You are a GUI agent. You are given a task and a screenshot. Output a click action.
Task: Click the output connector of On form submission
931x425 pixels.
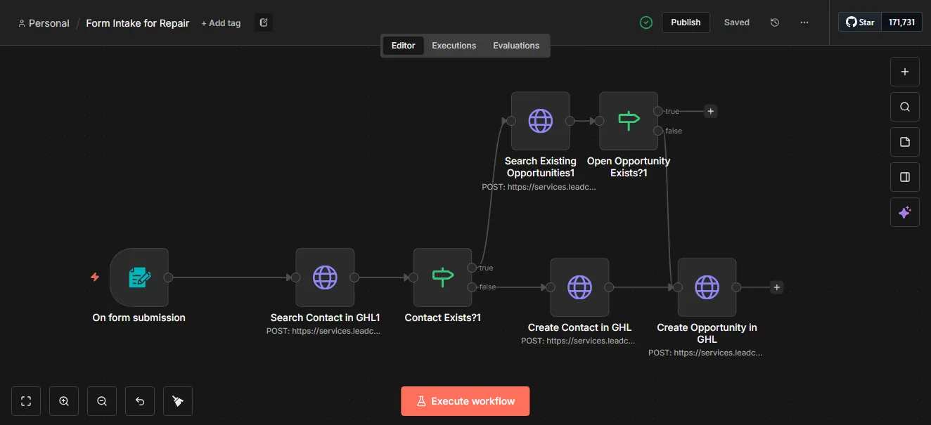click(168, 277)
